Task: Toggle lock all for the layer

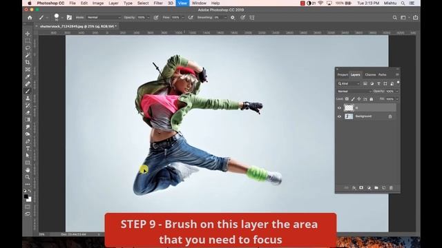Action: click(372, 99)
